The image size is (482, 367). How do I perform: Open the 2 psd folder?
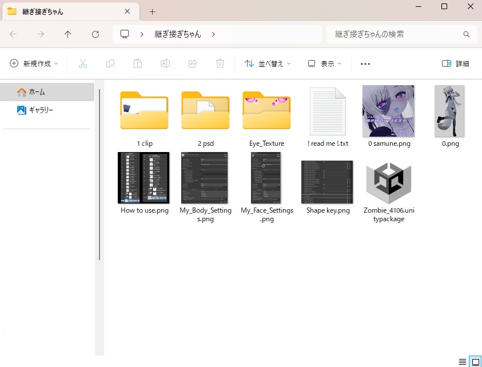pos(205,117)
